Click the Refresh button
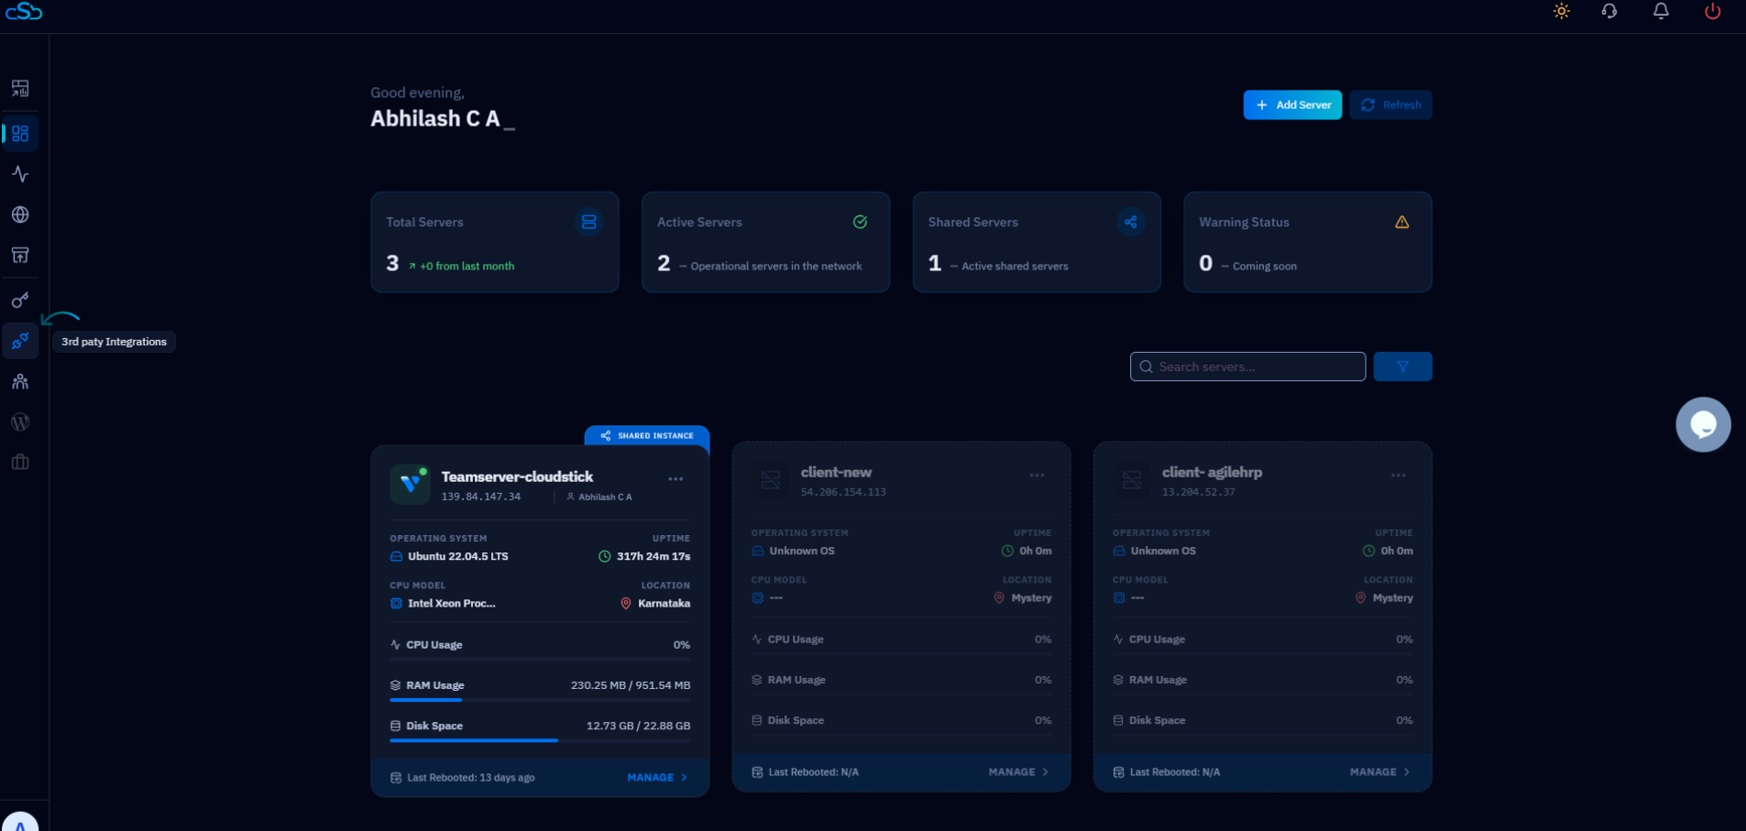Screen dimensions: 1746x831 coord(1390,104)
